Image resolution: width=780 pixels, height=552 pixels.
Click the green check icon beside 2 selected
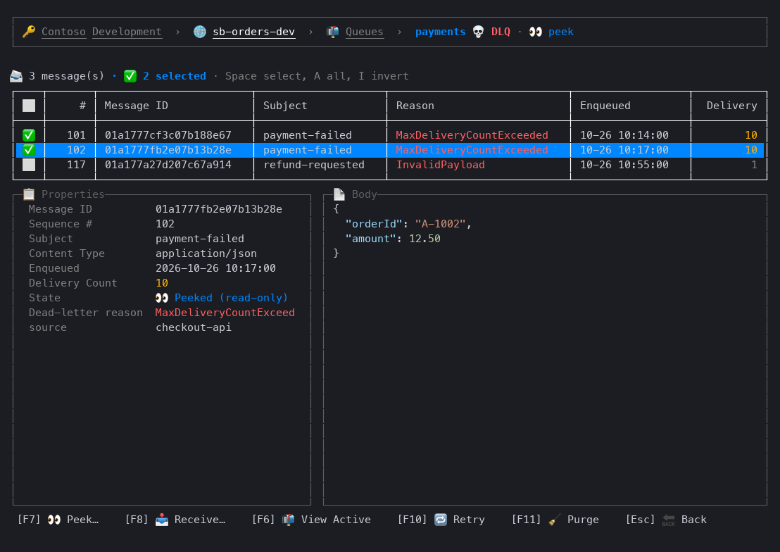coord(130,76)
